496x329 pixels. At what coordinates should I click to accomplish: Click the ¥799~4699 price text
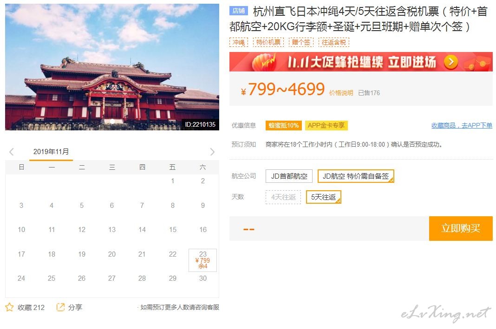[283, 89]
